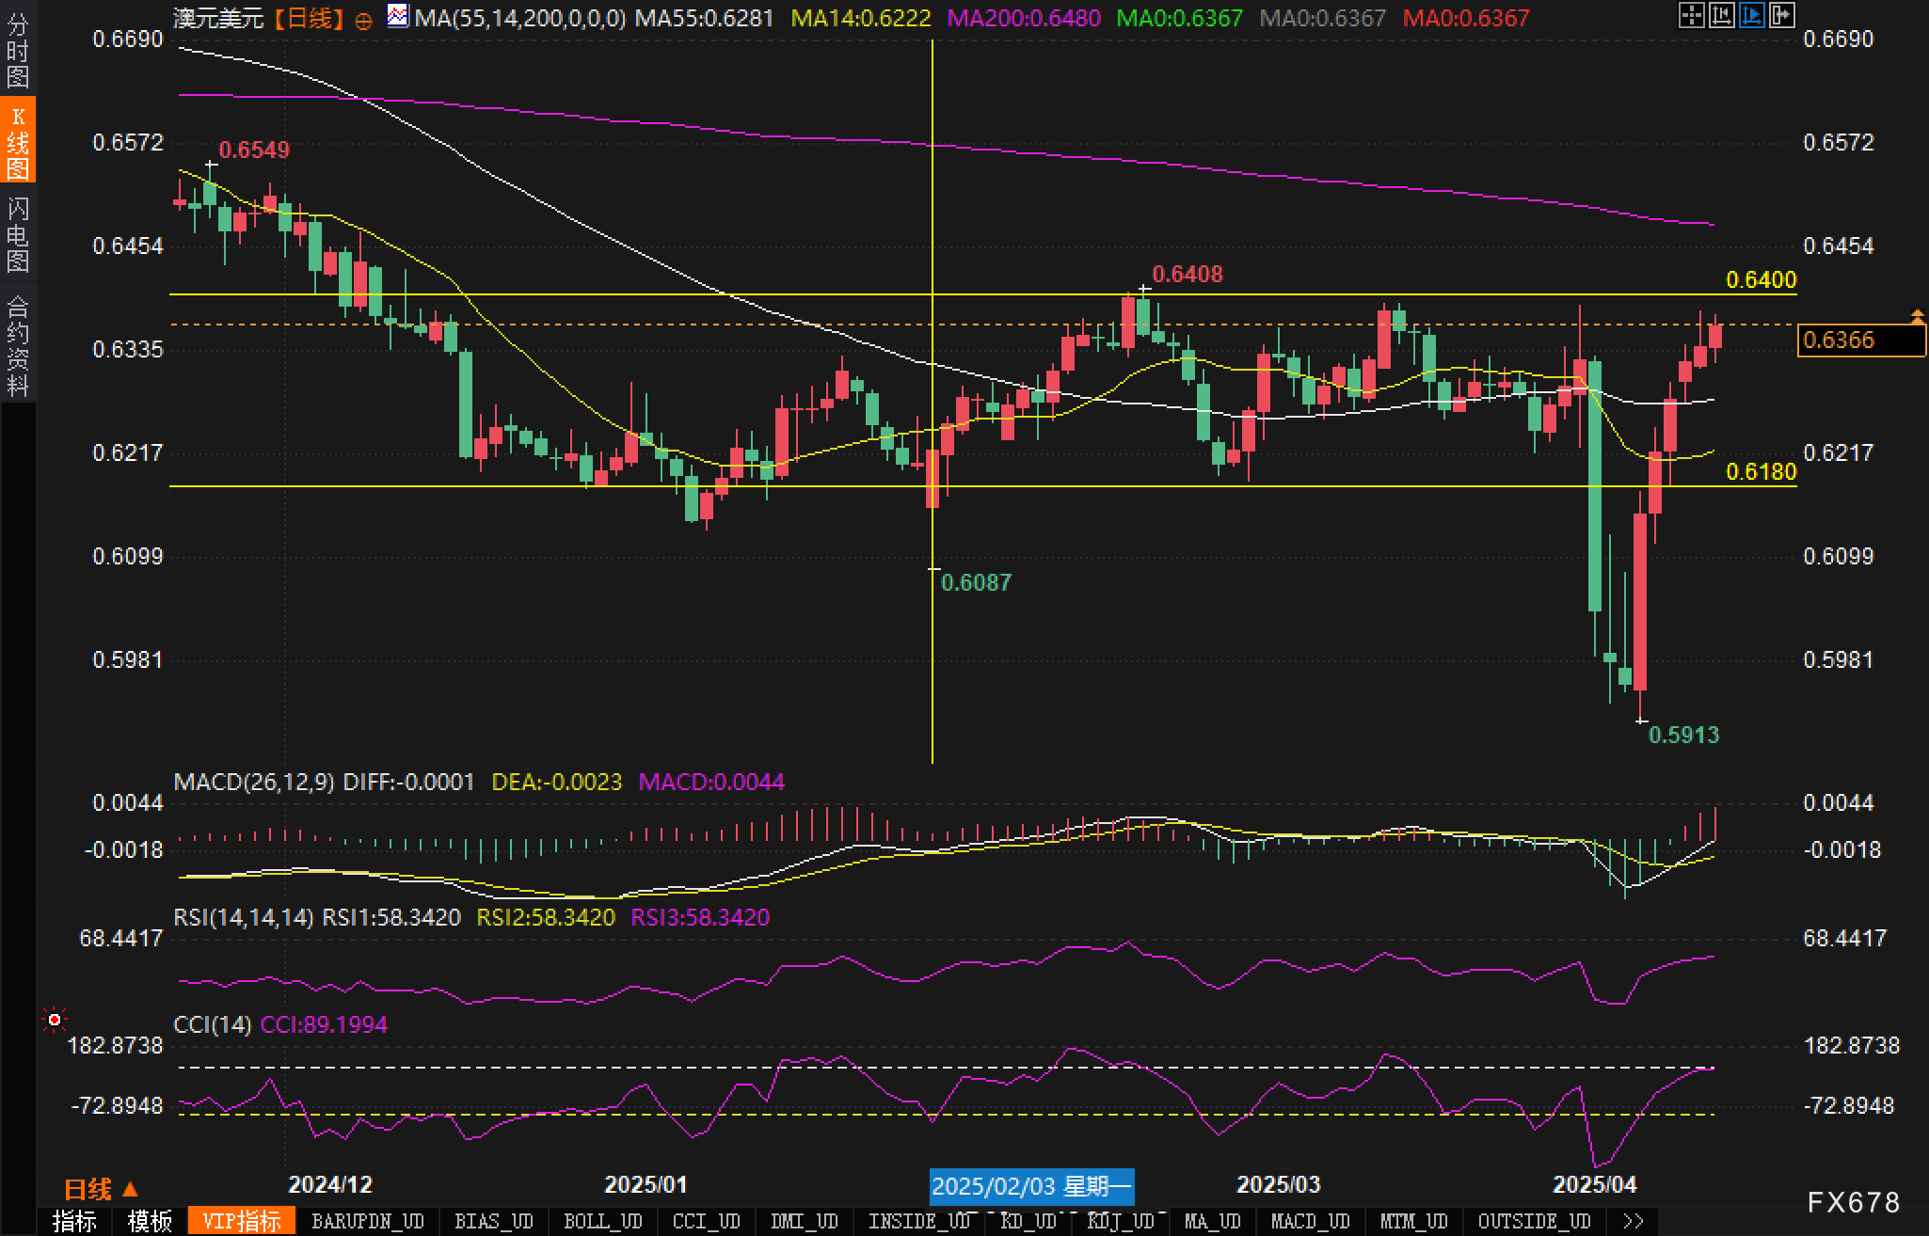This screenshot has width=1929, height=1236.
Task: Click the second chart-axis icon at top right
Action: point(1721,15)
